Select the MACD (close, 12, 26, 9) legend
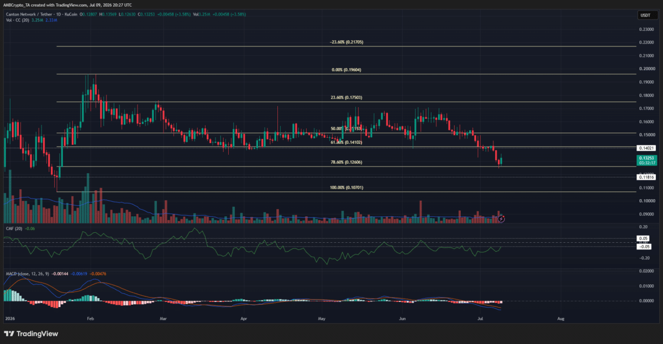The height and width of the screenshot is (344, 663). pyautogui.click(x=27, y=274)
